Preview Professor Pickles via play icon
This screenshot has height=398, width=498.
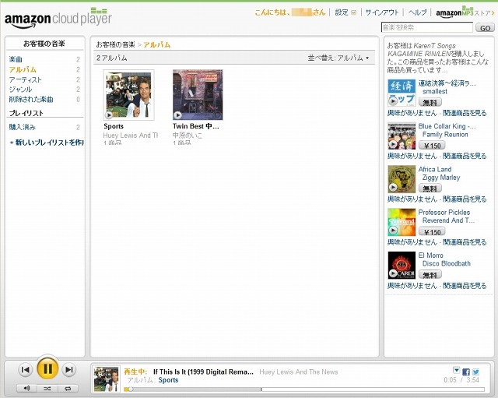(393, 230)
